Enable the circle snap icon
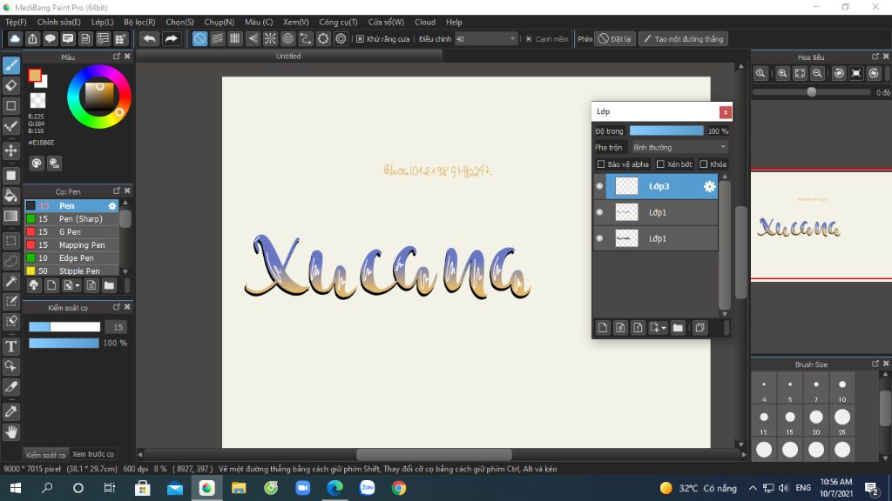892x501 pixels. pyautogui.click(x=287, y=38)
